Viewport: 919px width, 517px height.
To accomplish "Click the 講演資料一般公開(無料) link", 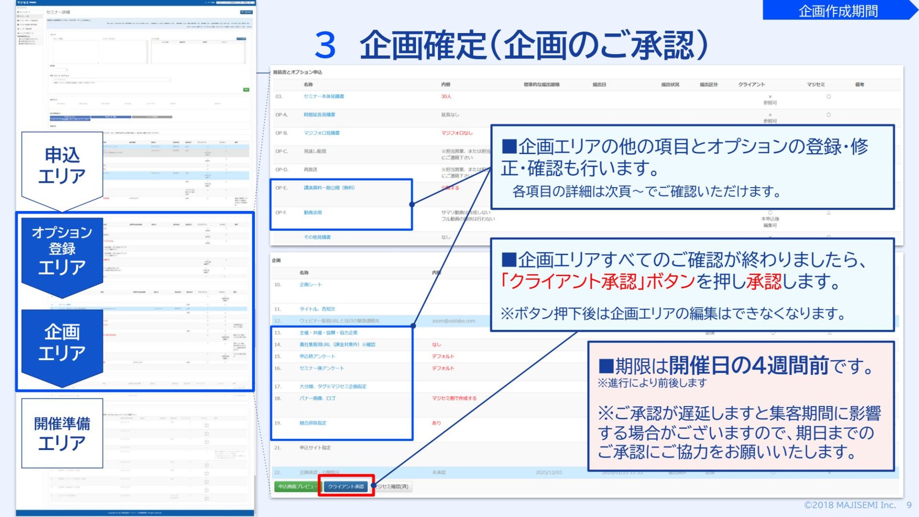I will (329, 188).
